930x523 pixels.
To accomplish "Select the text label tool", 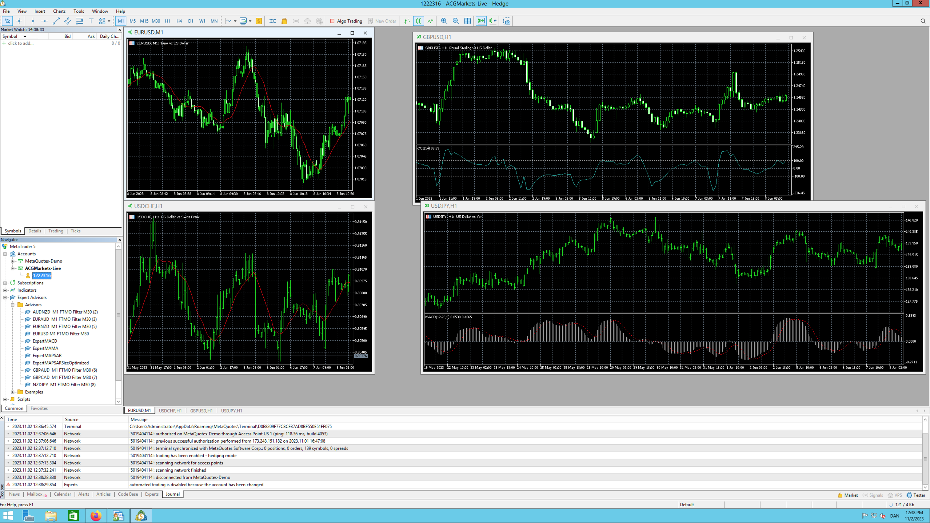I will [x=91, y=21].
